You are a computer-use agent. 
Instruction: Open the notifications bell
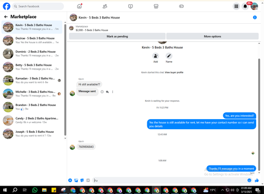click(x=245, y=6)
